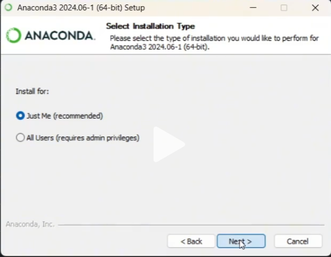331x257 pixels.
Task: Click the ANACONDA wordmark in the header
Action: tap(60, 36)
